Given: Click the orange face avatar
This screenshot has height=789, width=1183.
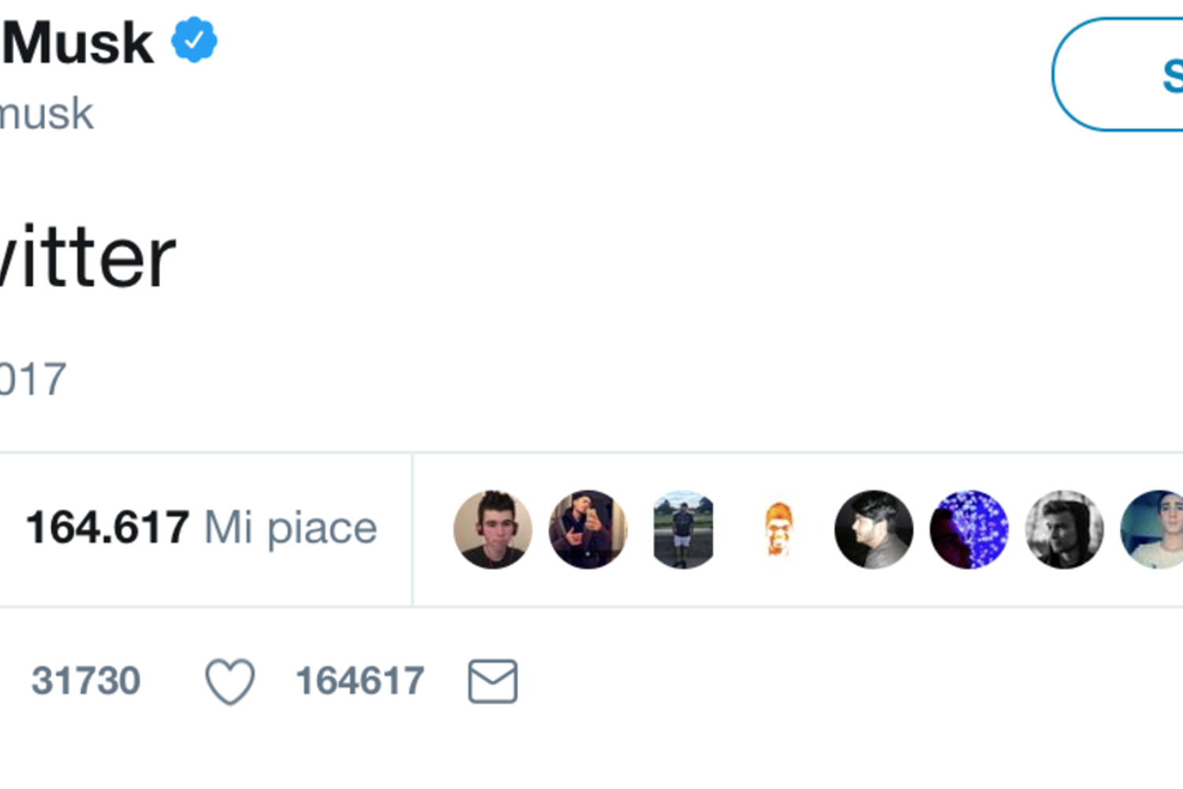Looking at the screenshot, I should coord(778,529).
